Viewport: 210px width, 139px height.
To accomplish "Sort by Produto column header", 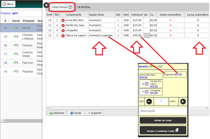I will 29,21.
